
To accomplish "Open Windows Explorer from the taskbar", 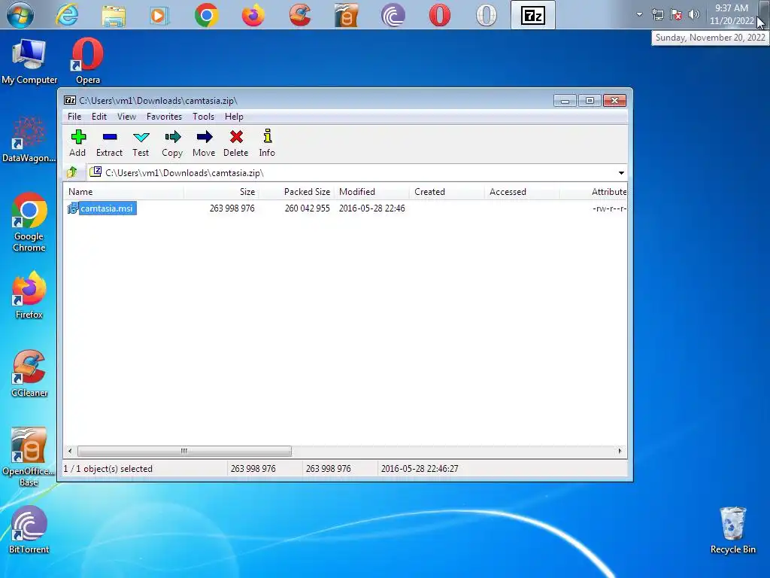I will (x=114, y=16).
